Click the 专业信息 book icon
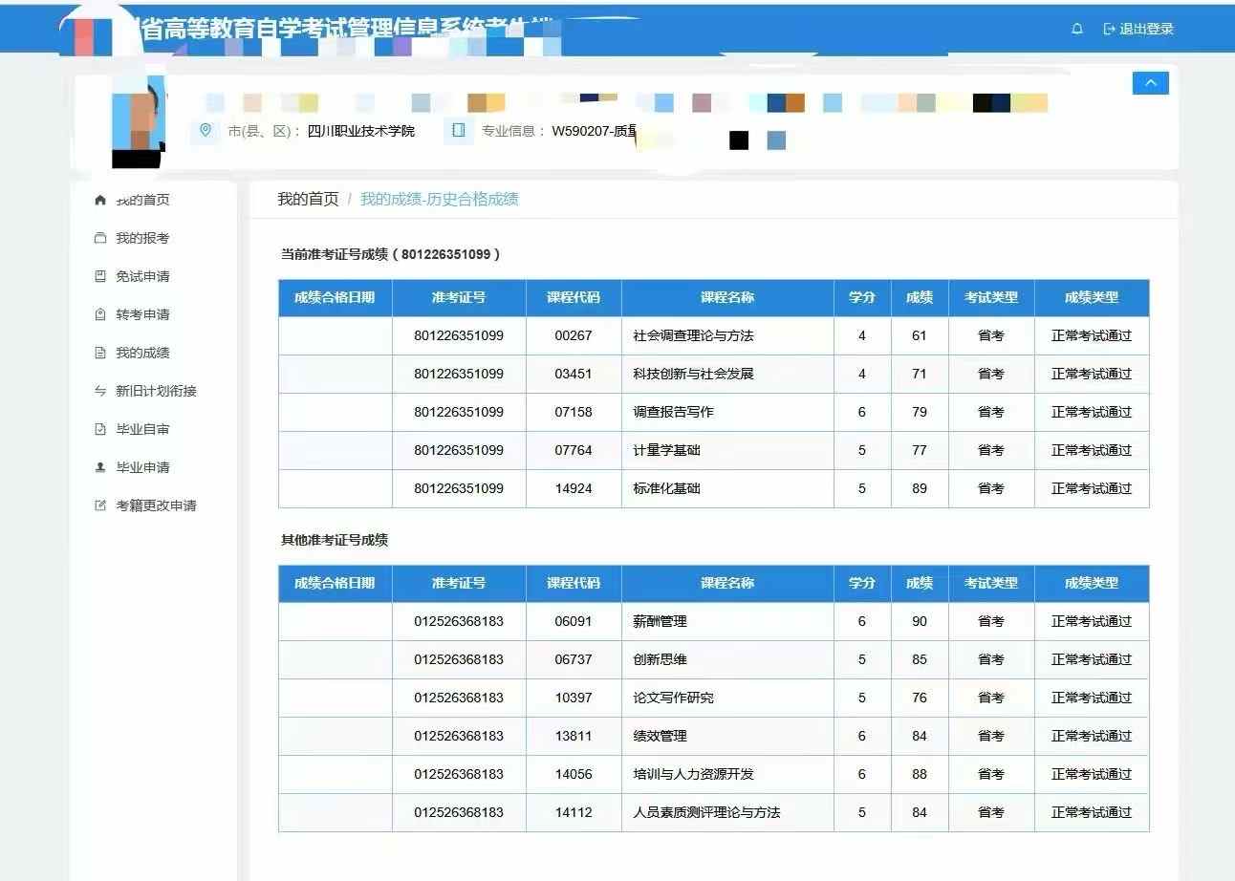This screenshot has width=1235, height=881. pos(459,130)
